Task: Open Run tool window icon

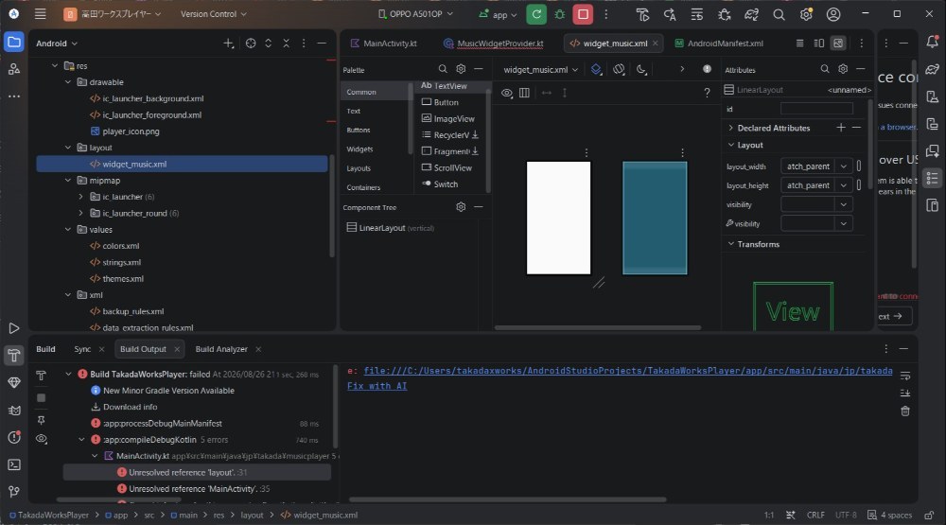Action: (x=14, y=328)
